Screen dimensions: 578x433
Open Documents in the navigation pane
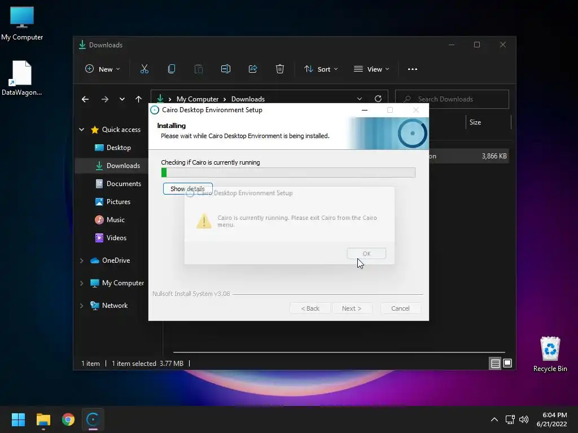pyautogui.click(x=119, y=184)
